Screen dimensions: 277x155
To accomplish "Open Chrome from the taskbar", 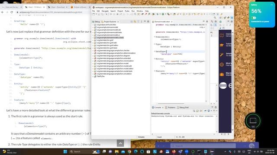I will [129, 152].
